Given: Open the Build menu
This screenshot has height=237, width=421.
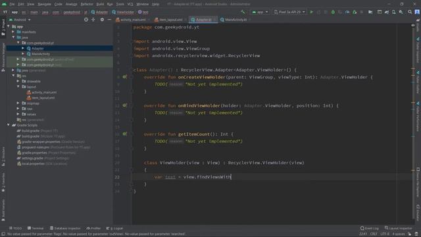Looking at the screenshot, I should (100, 4).
